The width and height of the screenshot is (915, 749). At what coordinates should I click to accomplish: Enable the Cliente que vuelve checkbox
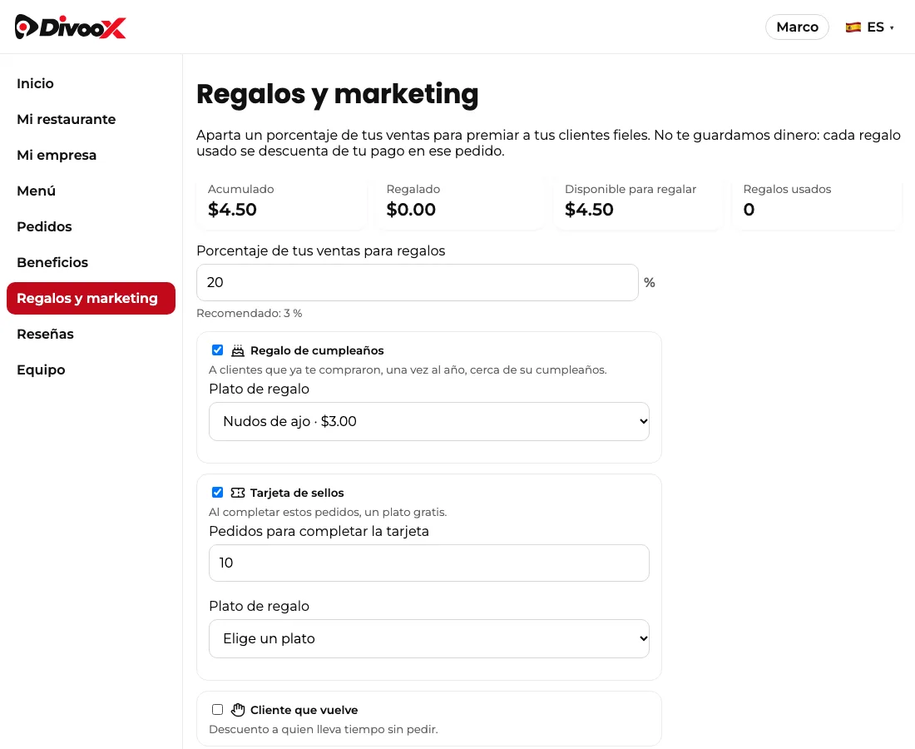(217, 709)
